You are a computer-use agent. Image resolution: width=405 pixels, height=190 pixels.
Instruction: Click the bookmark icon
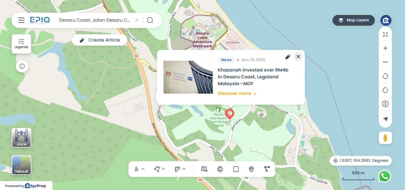coord(236,169)
